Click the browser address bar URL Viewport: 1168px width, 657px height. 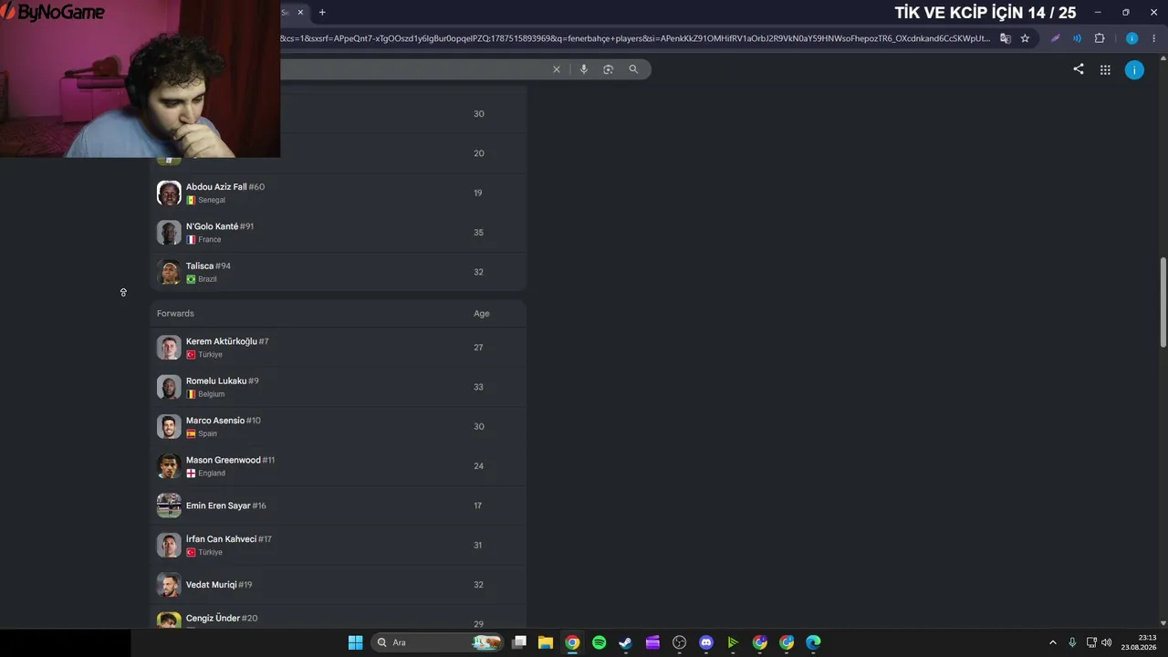[x=635, y=38]
